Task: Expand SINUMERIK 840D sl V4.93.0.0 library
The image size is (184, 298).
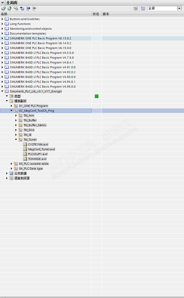Action: point(2,77)
